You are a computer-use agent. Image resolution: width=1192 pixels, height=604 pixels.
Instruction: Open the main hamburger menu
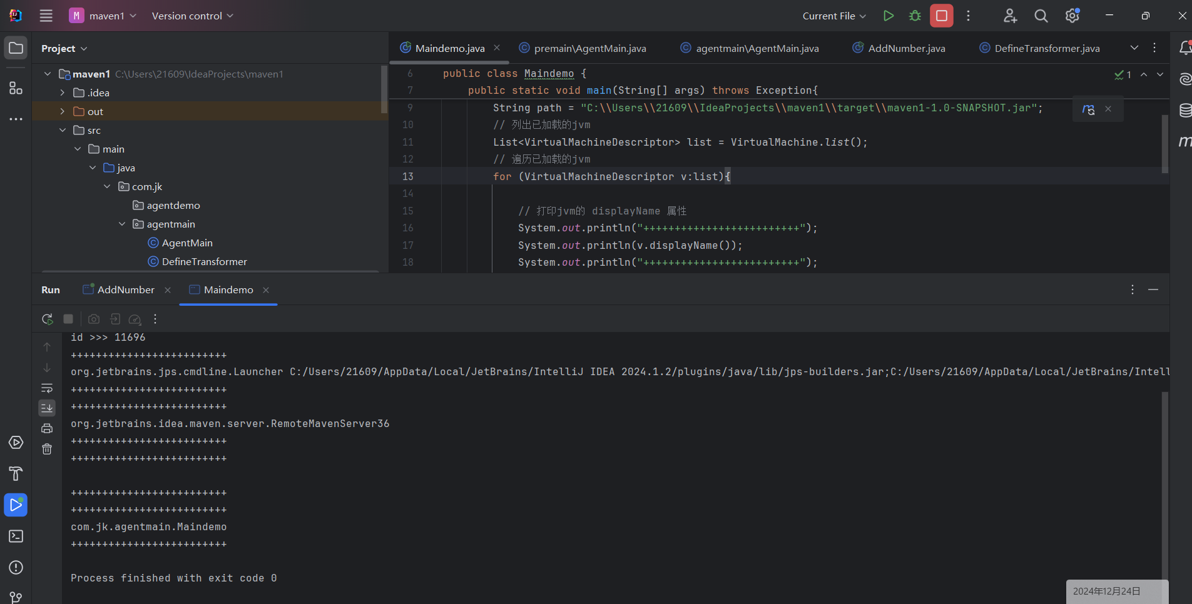click(x=46, y=16)
